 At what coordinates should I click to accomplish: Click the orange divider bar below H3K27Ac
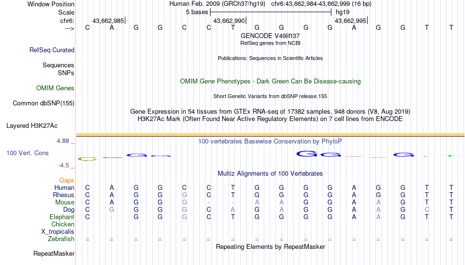[x=270, y=135]
